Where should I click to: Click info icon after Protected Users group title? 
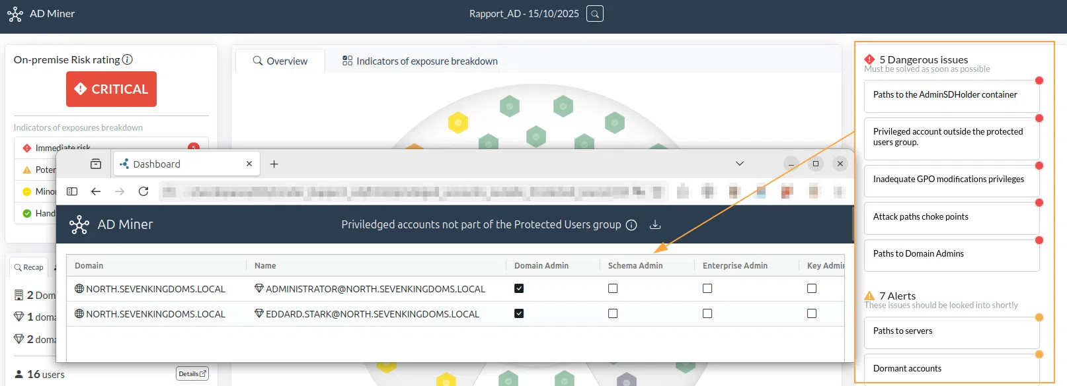click(631, 225)
